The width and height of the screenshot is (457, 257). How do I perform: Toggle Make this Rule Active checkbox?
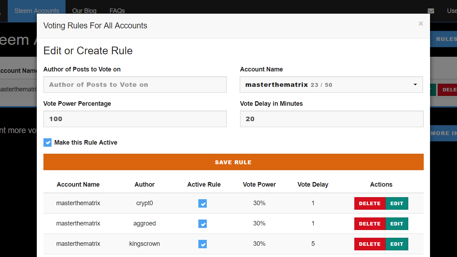[48, 143]
